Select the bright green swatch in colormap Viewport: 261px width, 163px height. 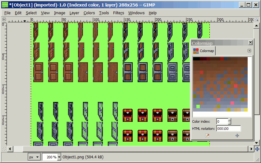pos(198,106)
